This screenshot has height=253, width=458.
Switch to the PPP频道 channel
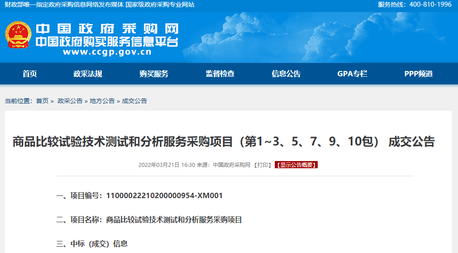pyautogui.click(x=418, y=74)
